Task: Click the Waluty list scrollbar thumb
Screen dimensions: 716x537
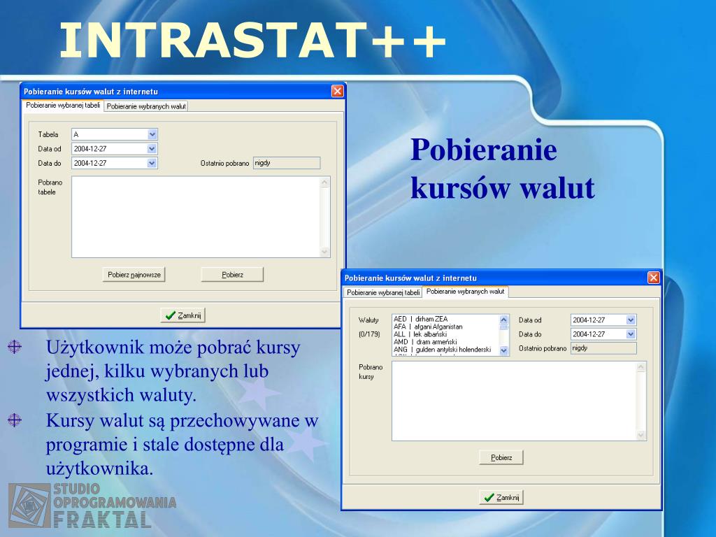Action: pyautogui.click(x=503, y=327)
